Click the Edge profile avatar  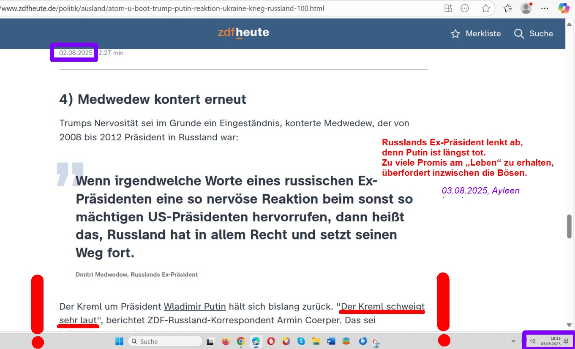click(x=526, y=8)
